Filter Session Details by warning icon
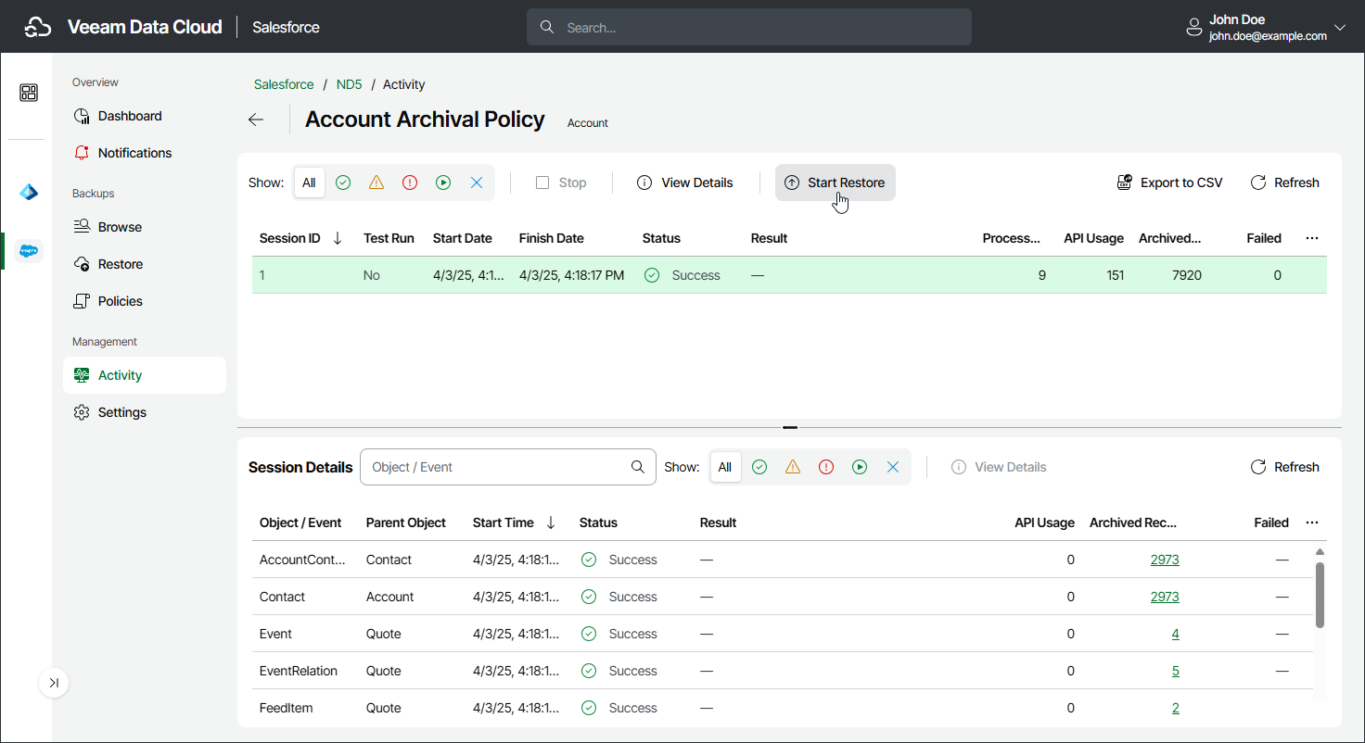Image resolution: width=1365 pixels, height=743 pixels. click(x=793, y=467)
